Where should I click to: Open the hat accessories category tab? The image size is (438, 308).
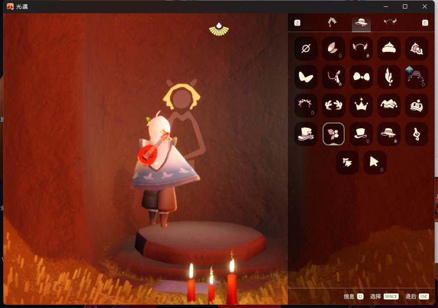(x=361, y=23)
